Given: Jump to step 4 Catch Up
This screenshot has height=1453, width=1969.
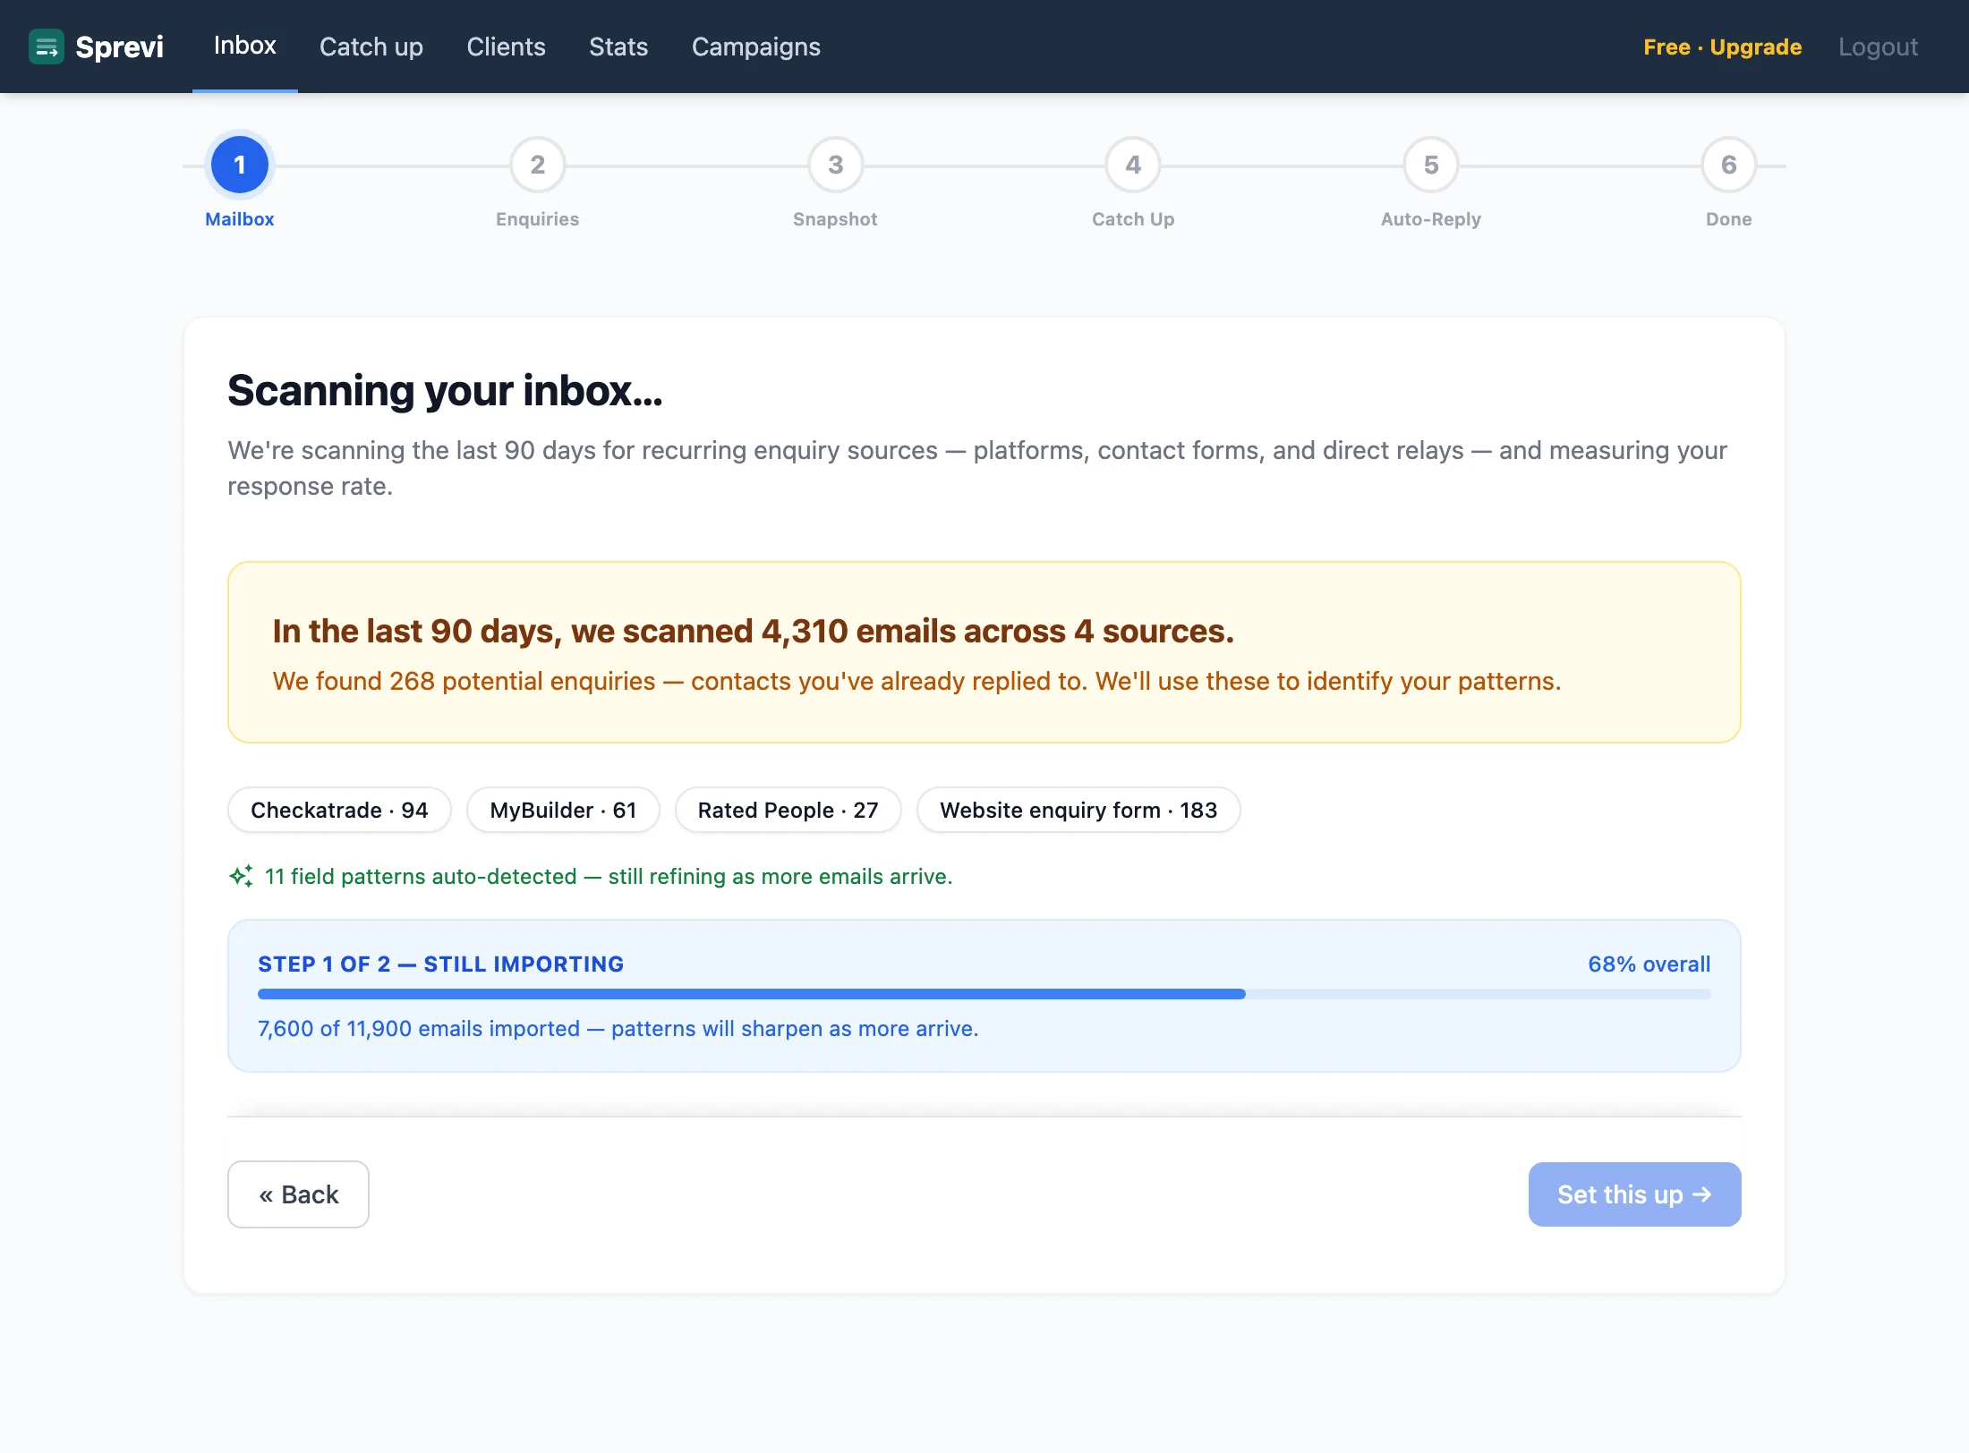Looking at the screenshot, I should coord(1133,165).
